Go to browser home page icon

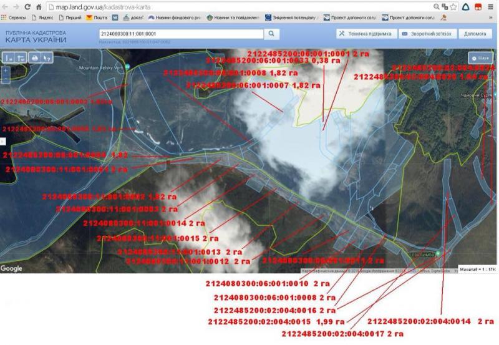point(39,6)
